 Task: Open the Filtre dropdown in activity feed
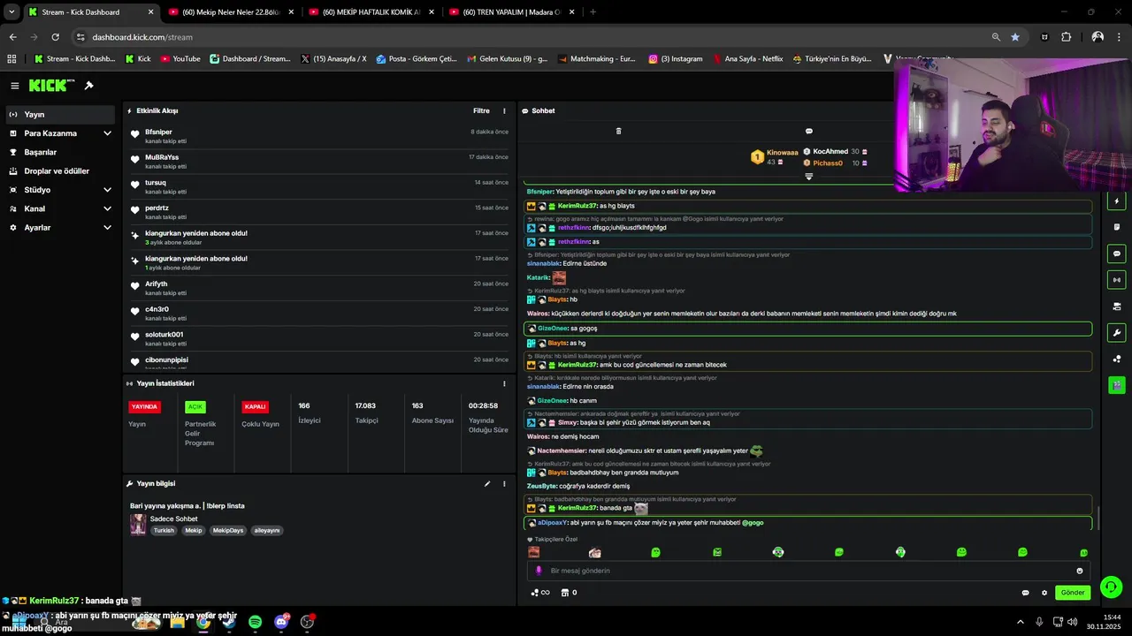[481, 111]
